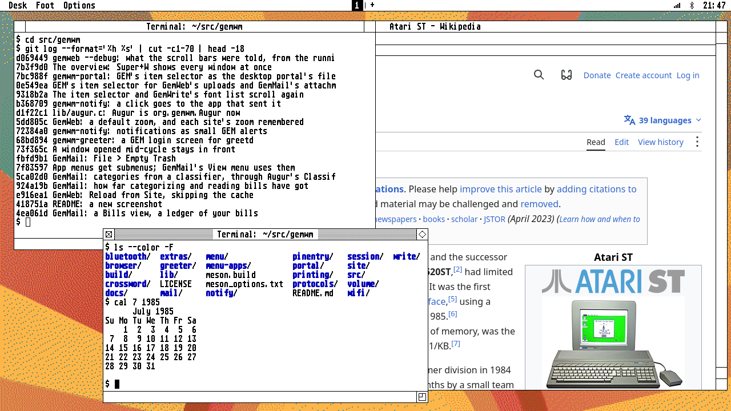The width and height of the screenshot is (731, 411).
Task: Click the Atari ST computer photo
Action: click(613, 344)
